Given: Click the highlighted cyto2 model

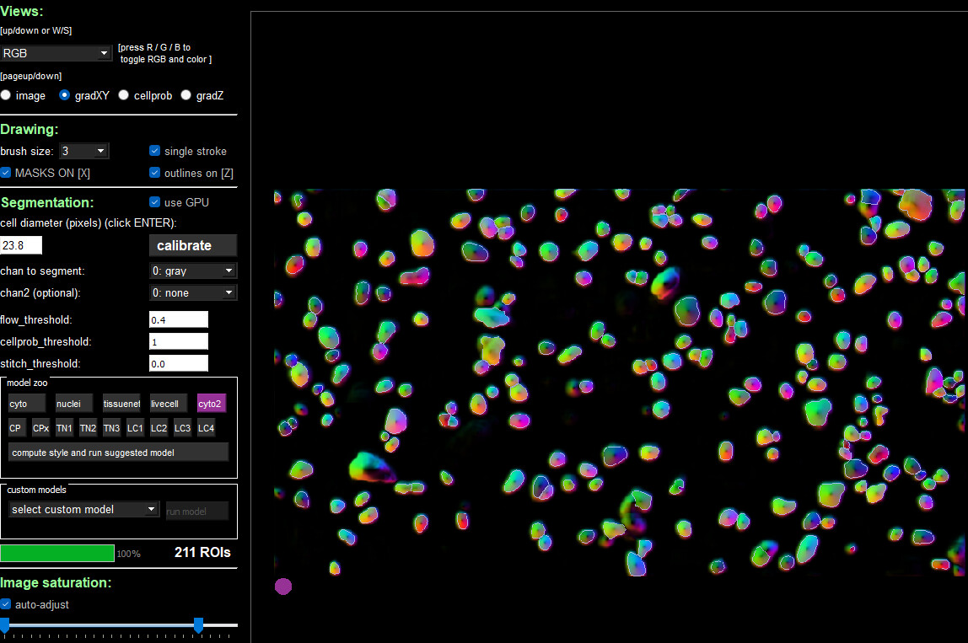Looking at the screenshot, I should pos(211,404).
